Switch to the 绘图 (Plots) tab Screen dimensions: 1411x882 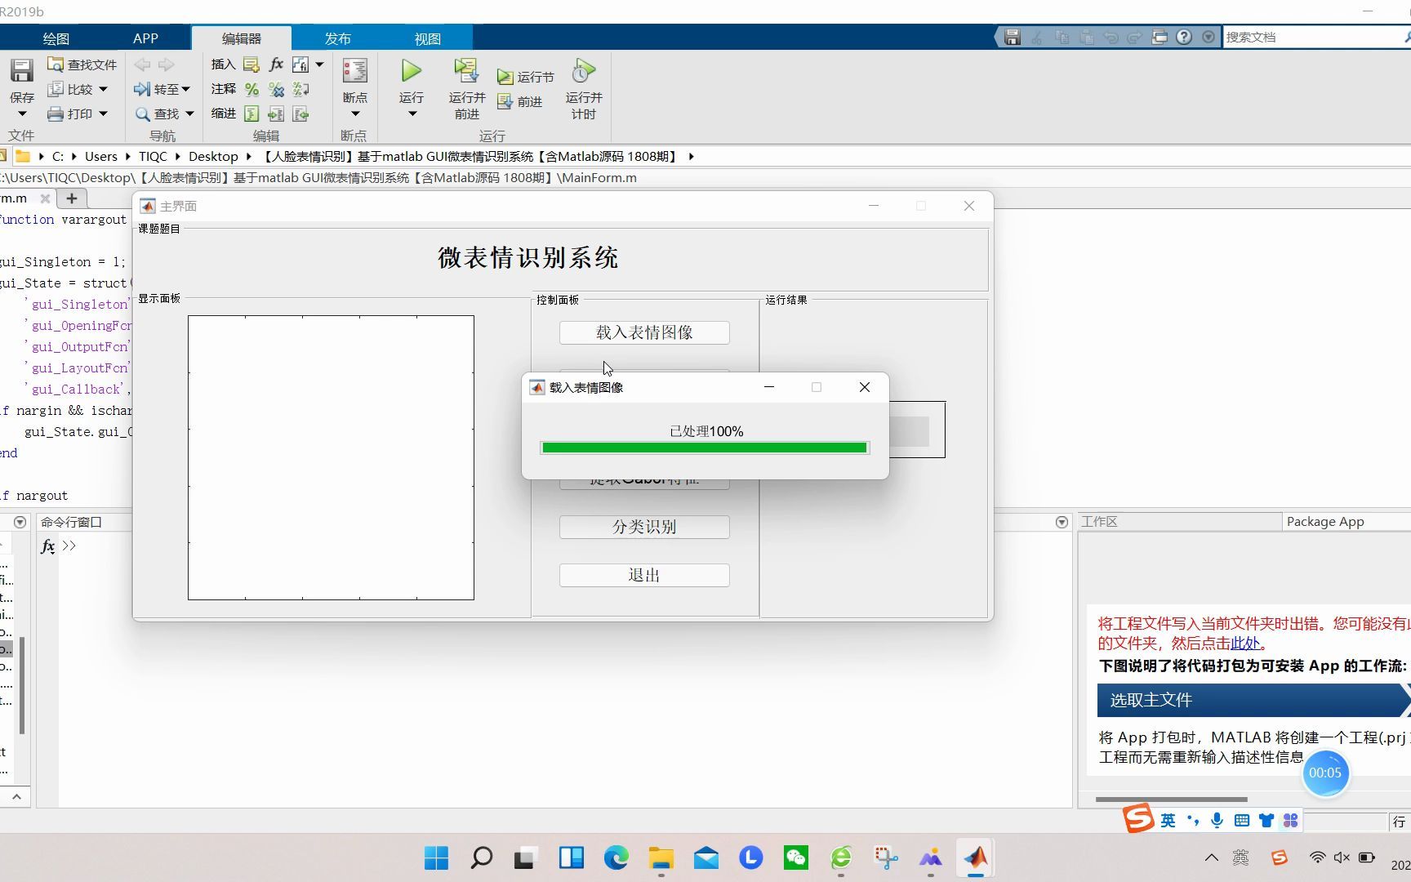pyautogui.click(x=56, y=38)
